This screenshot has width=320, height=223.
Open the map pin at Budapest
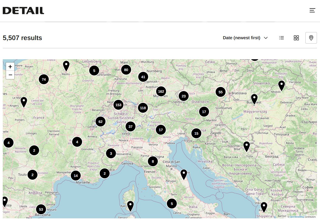tap(254, 99)
